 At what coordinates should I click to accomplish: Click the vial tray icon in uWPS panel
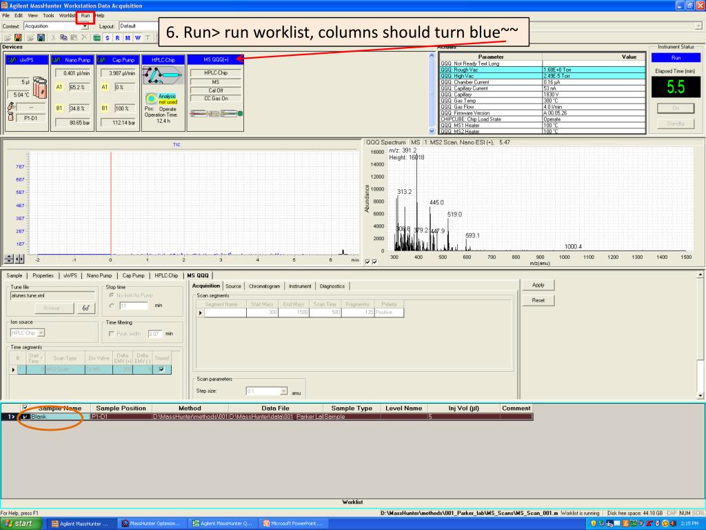click(x=39, y=88)
